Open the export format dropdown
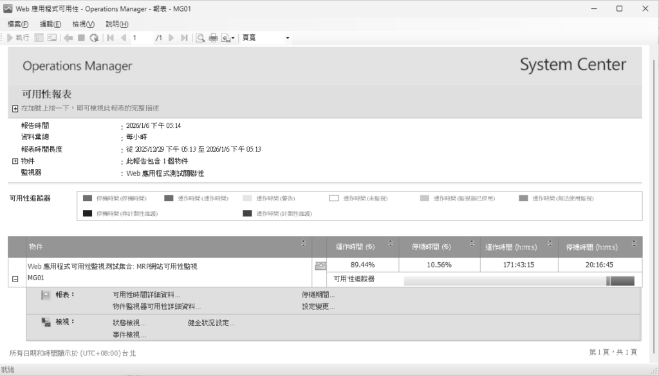The width and height of the screenshot is (659, 376). tap(228, 38)
